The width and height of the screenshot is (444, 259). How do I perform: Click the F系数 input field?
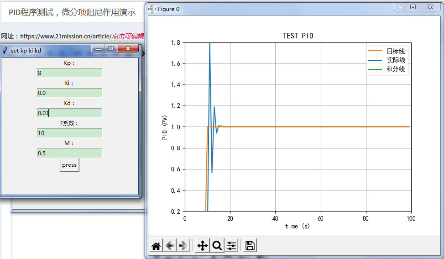(69, 133)
